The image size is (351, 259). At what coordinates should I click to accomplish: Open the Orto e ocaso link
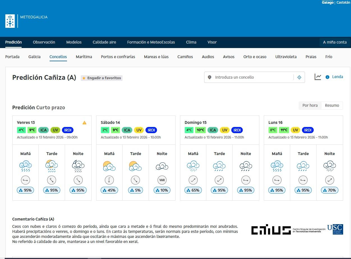[x=255, y=57]
